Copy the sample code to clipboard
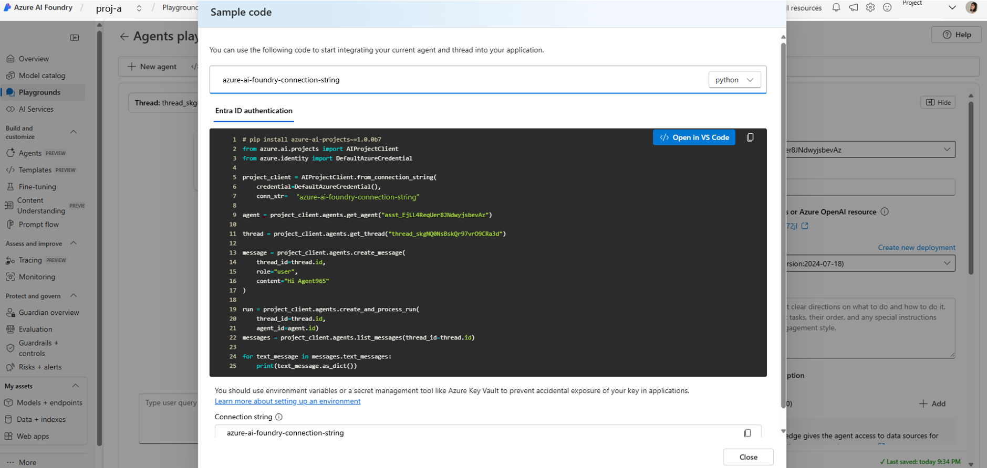 click(750, 137)
